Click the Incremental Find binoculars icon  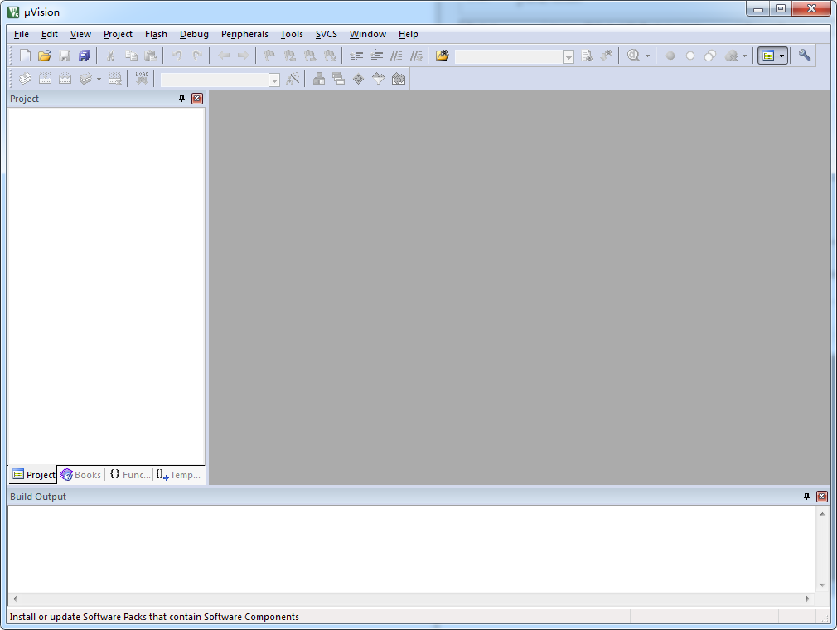click(607, 56)
